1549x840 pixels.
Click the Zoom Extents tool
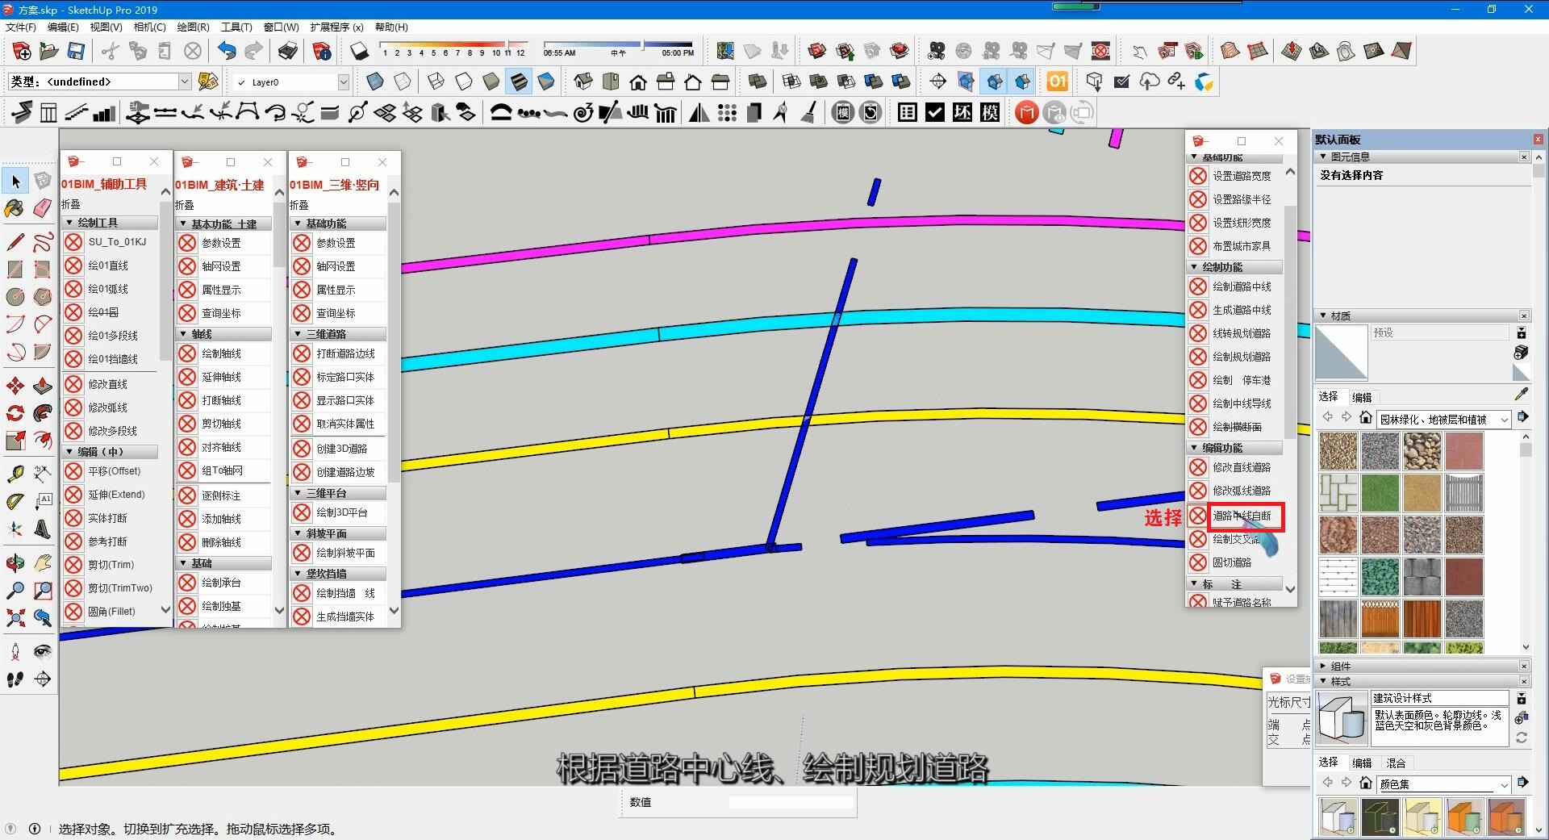point(15,619)
